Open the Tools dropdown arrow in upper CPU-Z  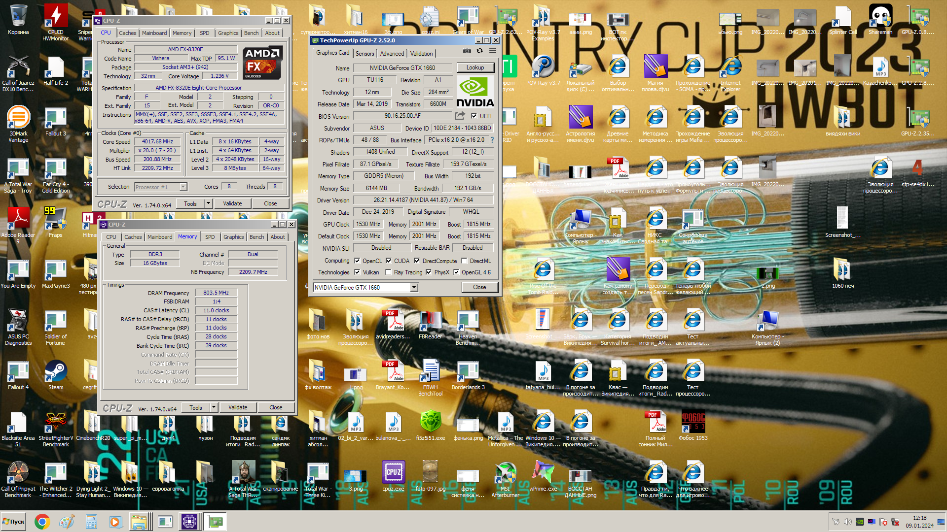(208, 203)
